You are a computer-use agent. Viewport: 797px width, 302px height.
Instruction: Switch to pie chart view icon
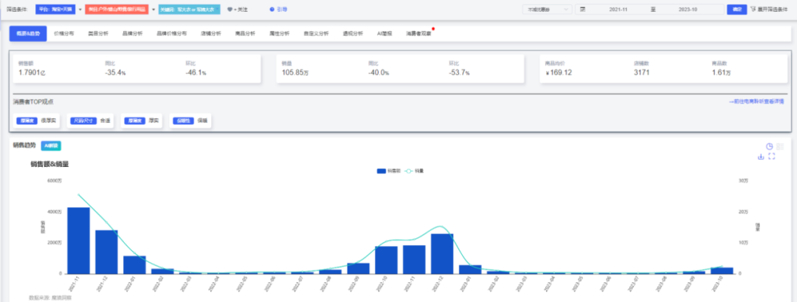click(769, 146)
